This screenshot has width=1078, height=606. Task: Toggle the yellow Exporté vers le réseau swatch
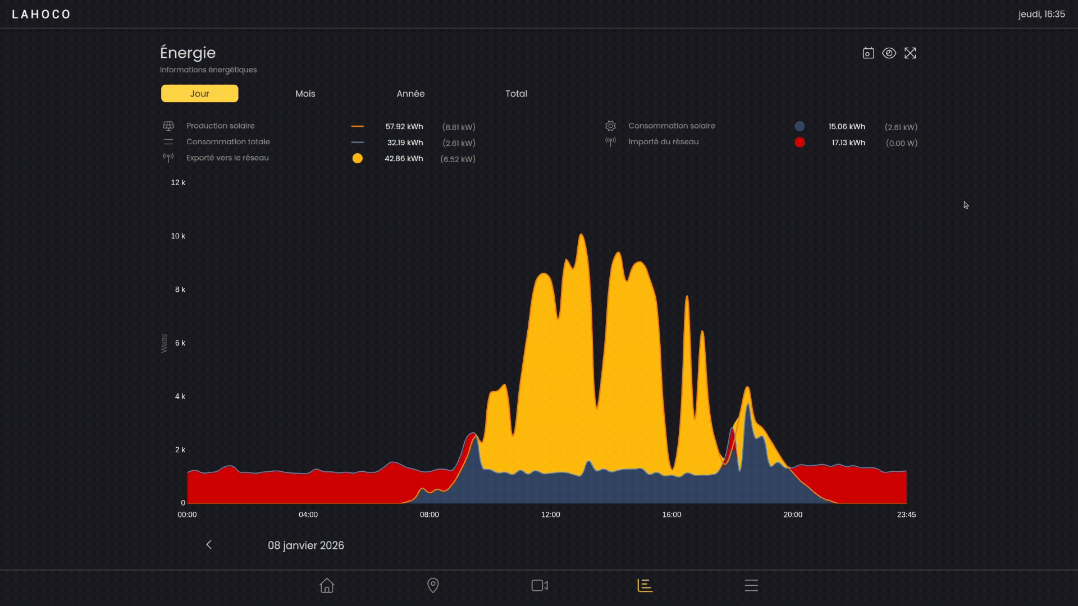pyautogui.click(x=357, y=159)
